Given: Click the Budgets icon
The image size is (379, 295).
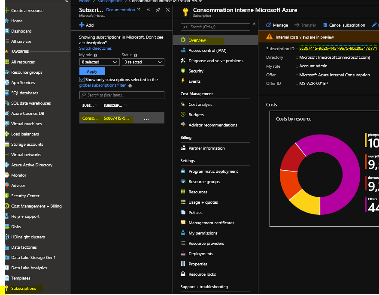Looking at the screenshot, I should (183, 114).
